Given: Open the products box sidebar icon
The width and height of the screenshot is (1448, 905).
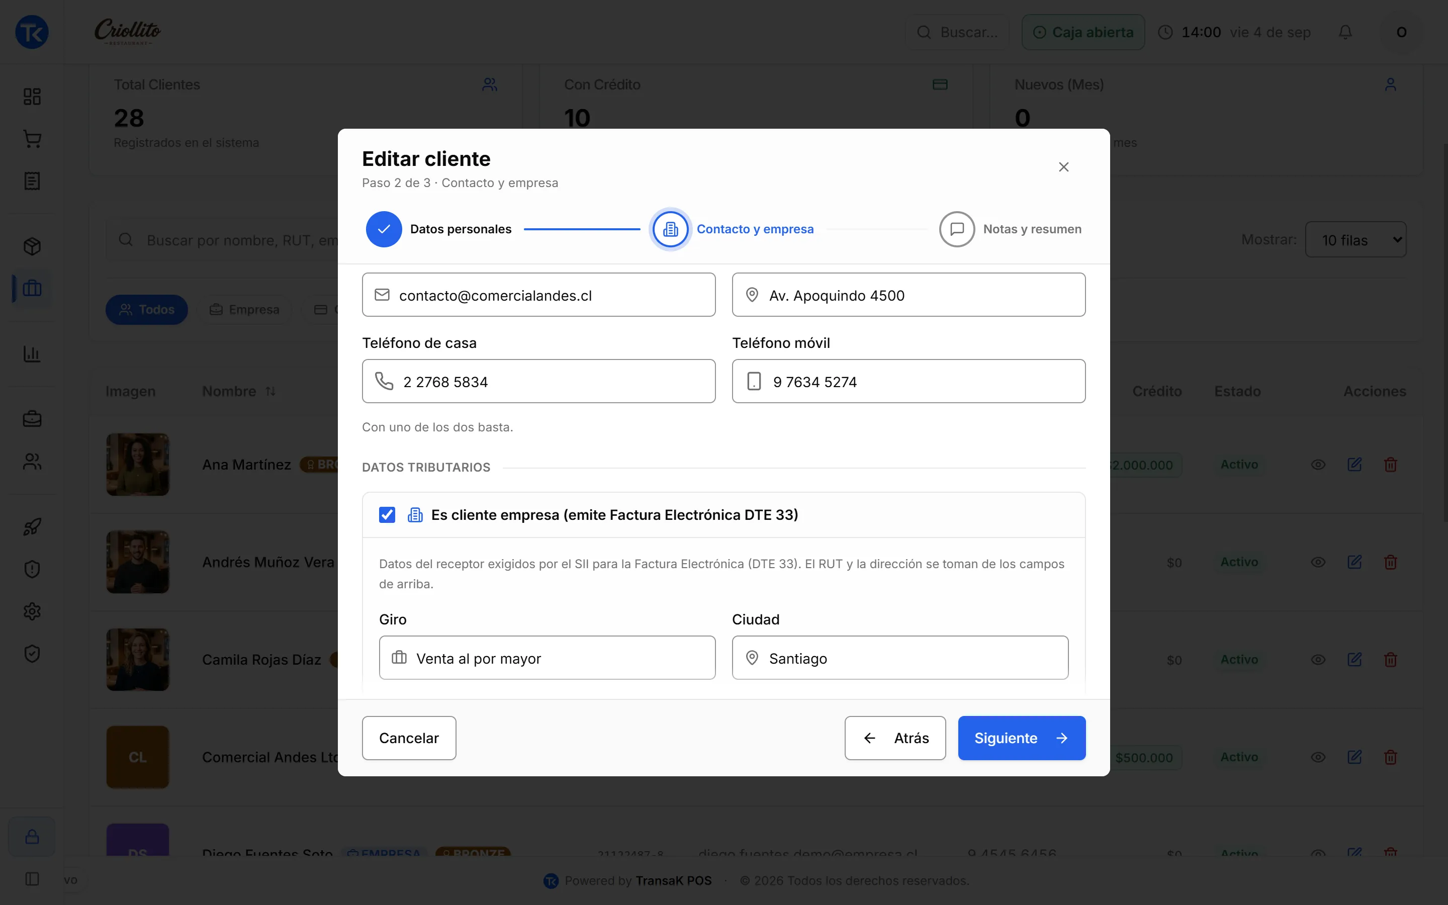Looking at the screenshot, I should (32, 246).
